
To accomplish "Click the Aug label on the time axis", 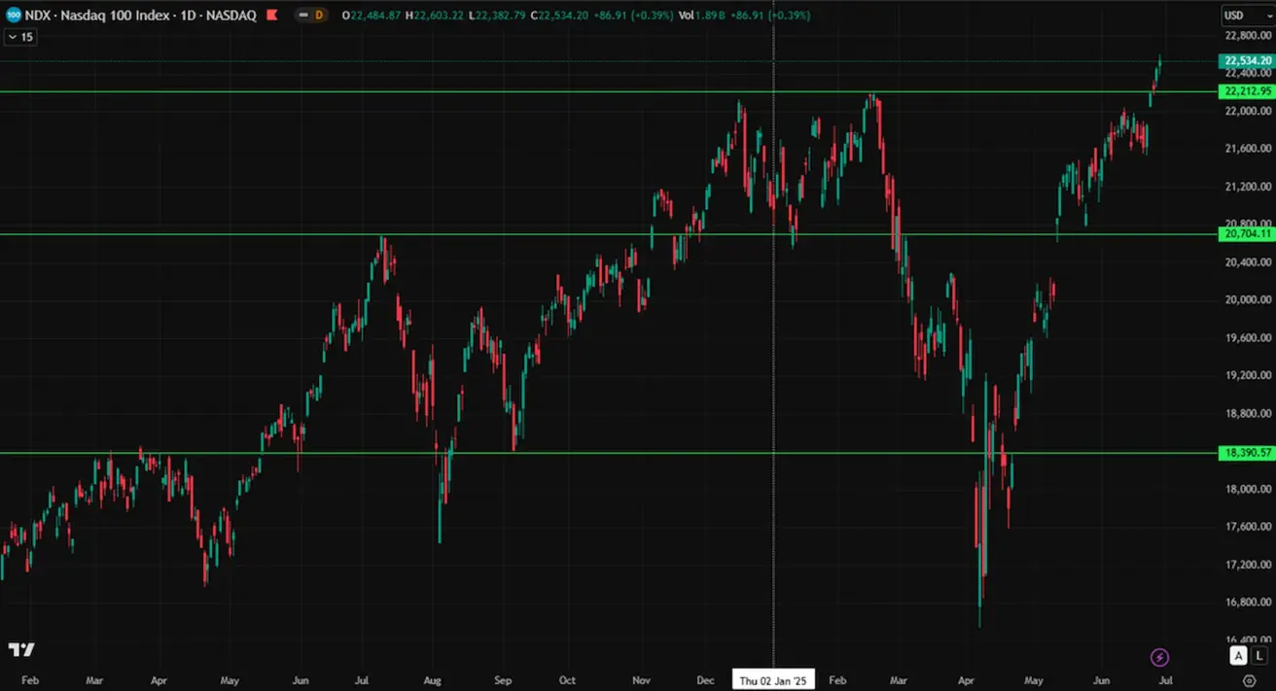I will (x=434, y=680).
